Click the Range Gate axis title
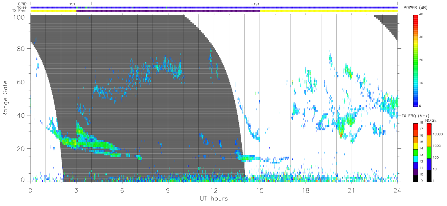 click(5, 98)
